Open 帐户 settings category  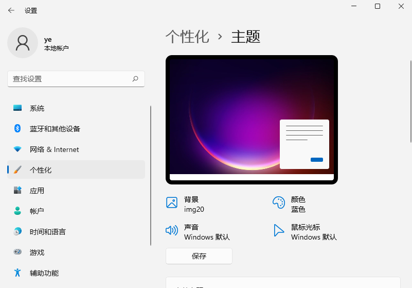tap(76, 211)
